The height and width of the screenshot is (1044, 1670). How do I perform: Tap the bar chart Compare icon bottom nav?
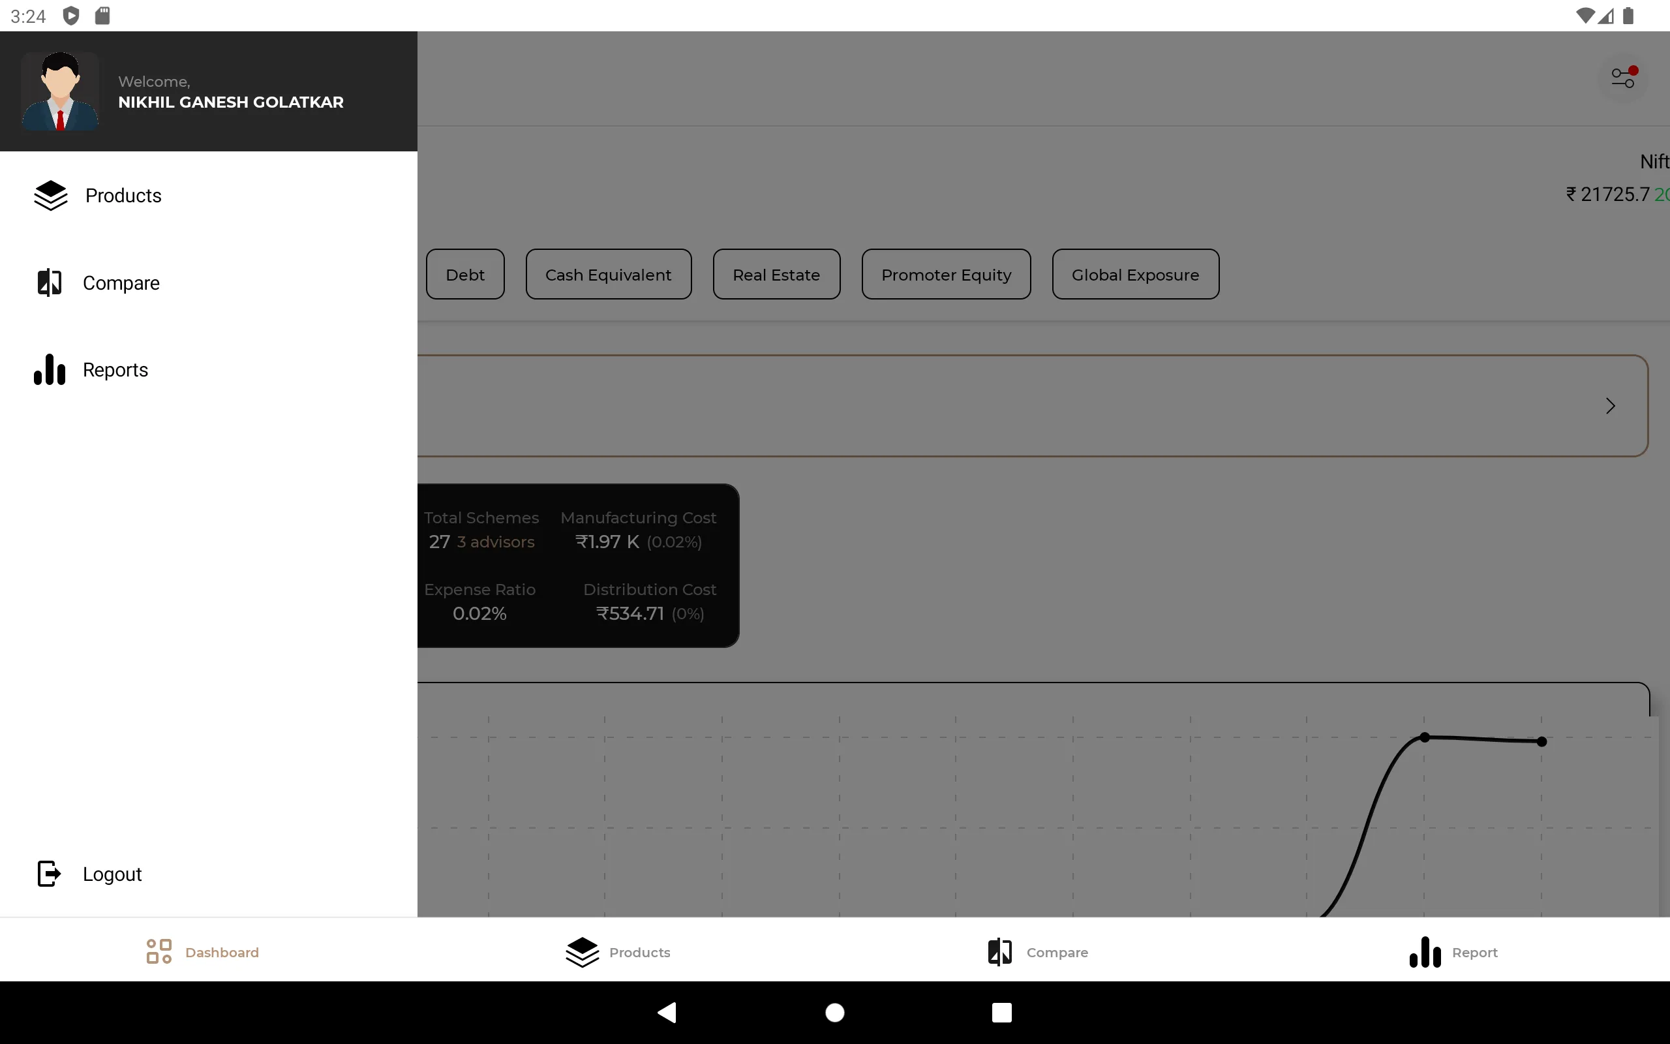pyautogui.click(x=999, y=951)
